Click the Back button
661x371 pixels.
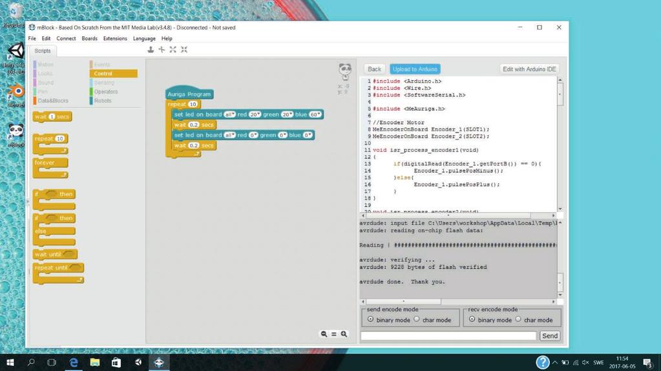[374, 69]
